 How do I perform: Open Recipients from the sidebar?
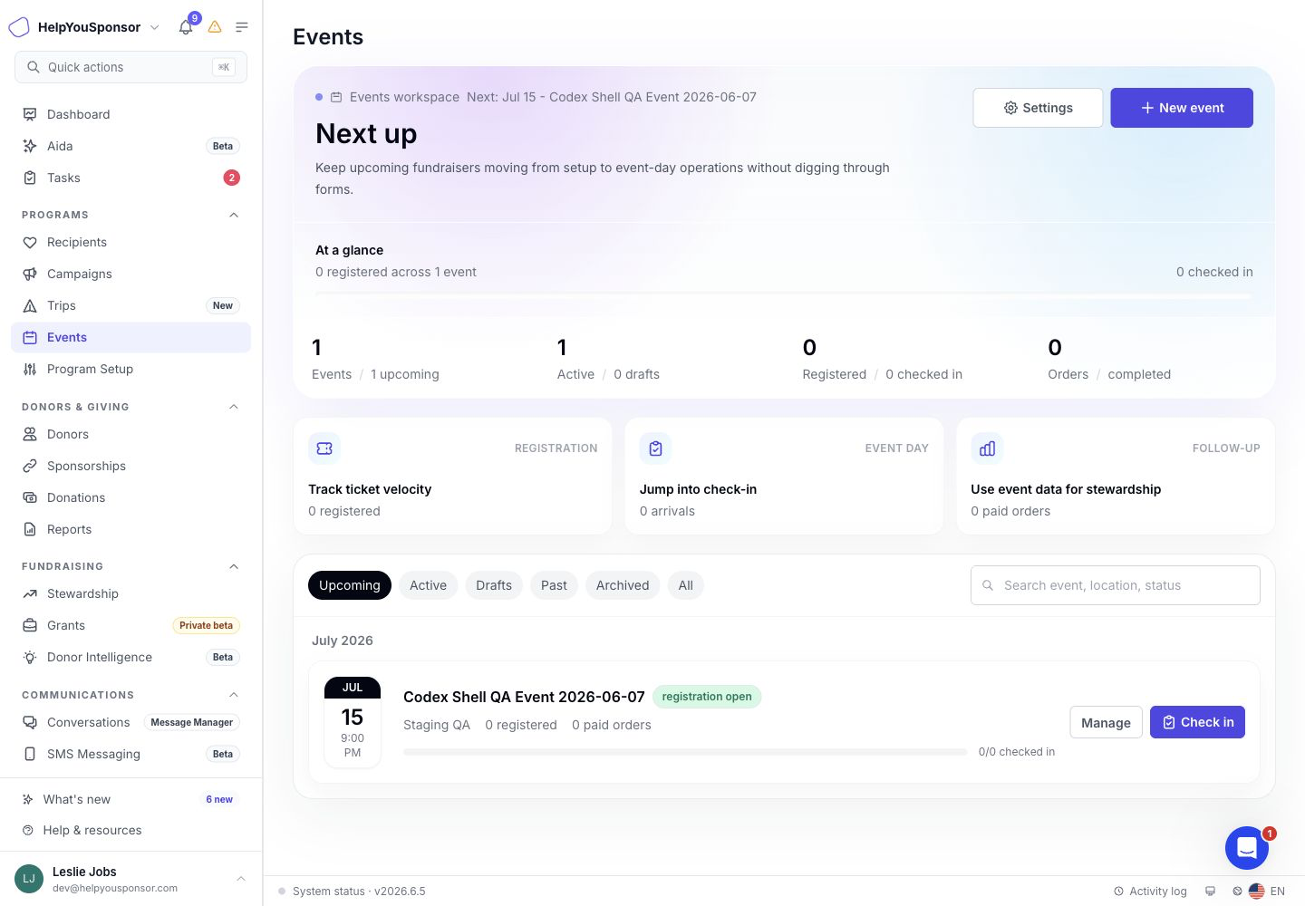tap(130, 242)
